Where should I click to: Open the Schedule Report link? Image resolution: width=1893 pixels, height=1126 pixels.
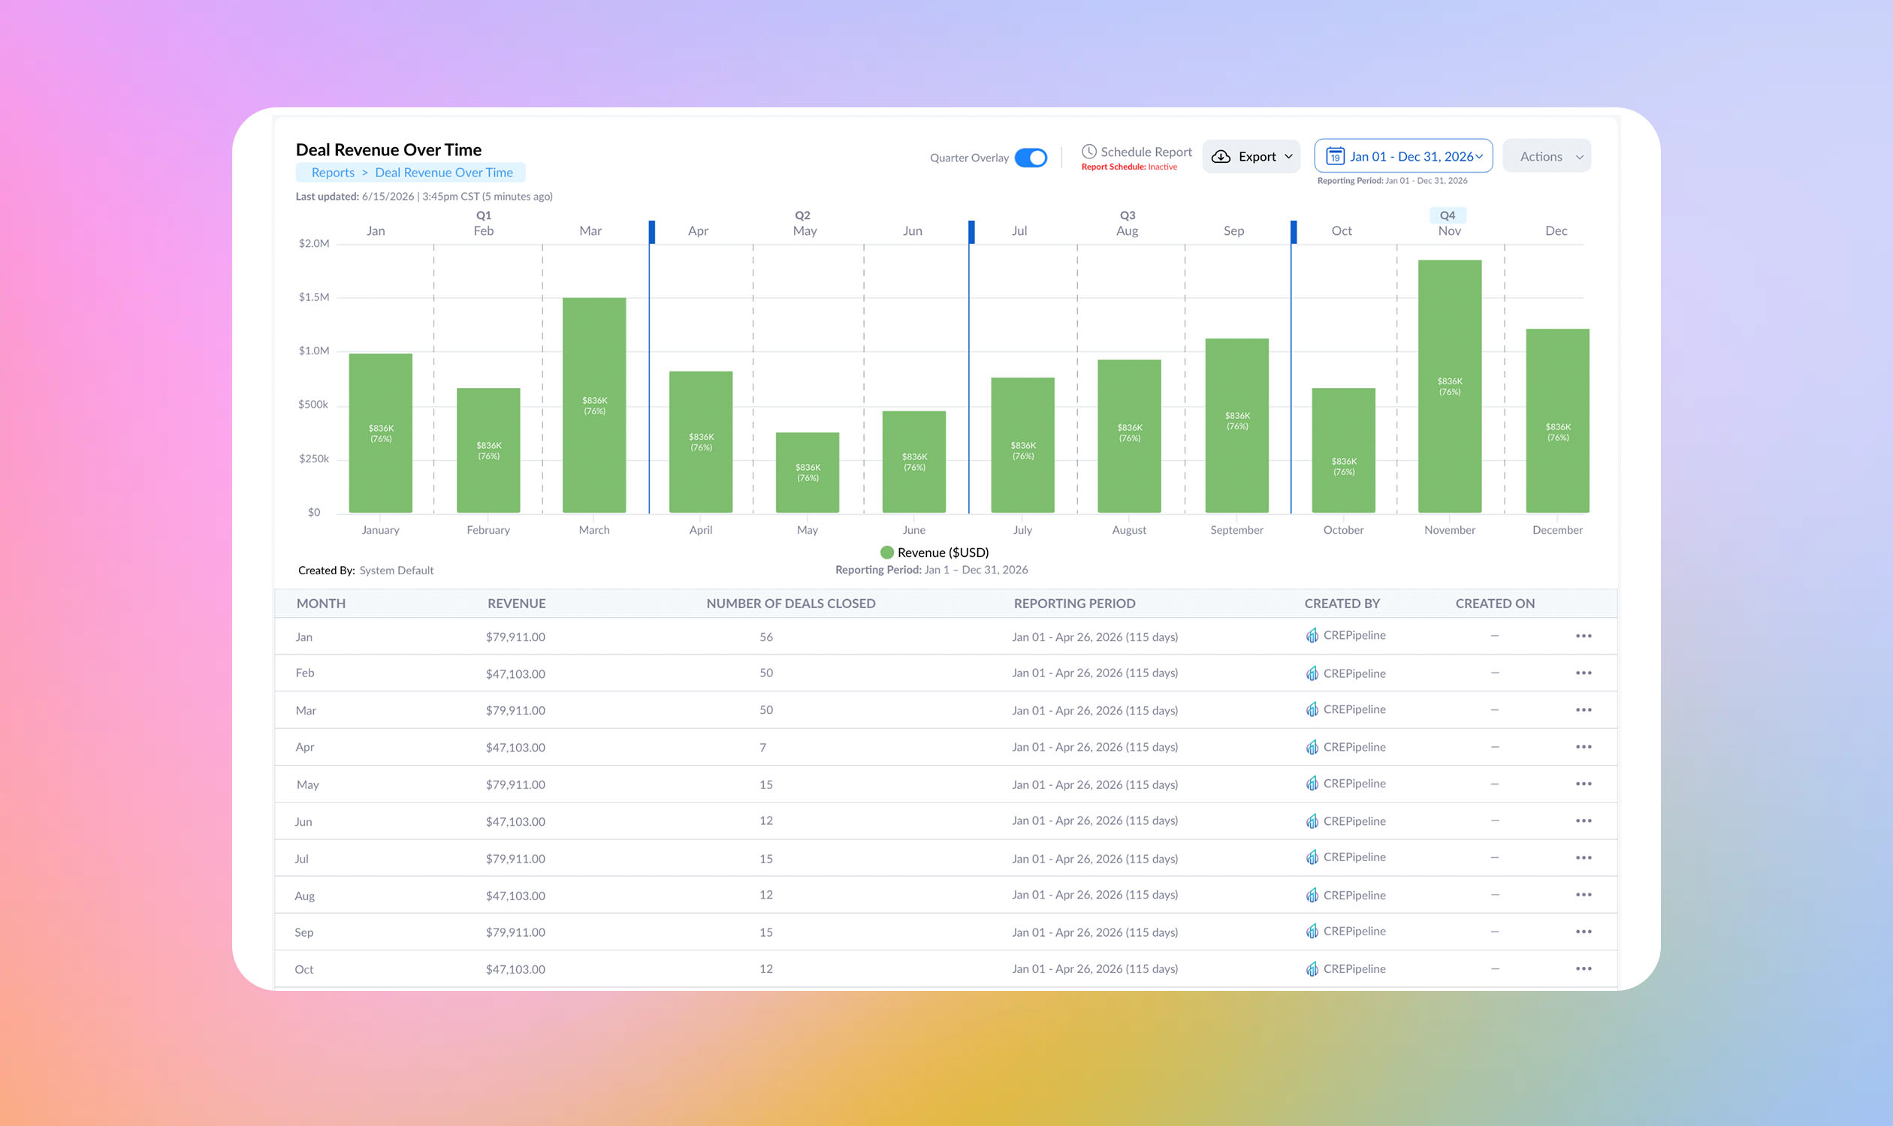(x=1146, y=152)
